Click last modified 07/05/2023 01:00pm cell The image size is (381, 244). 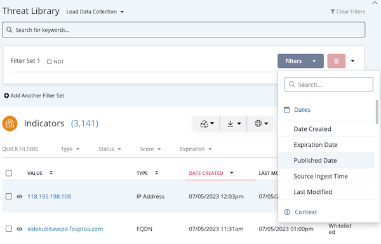click(286, 229)
